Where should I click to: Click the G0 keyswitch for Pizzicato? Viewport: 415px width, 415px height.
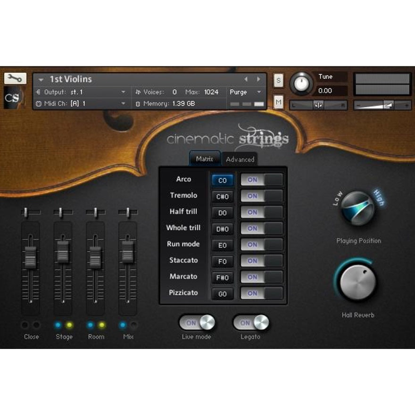tap(222, 294)
